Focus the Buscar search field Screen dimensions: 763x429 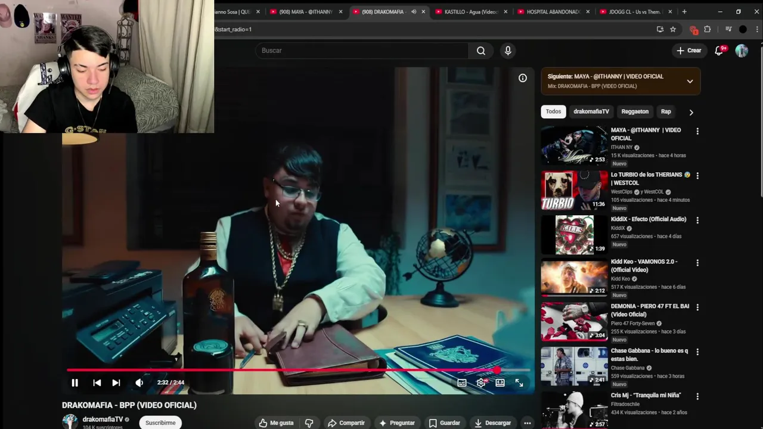[362, 51]
